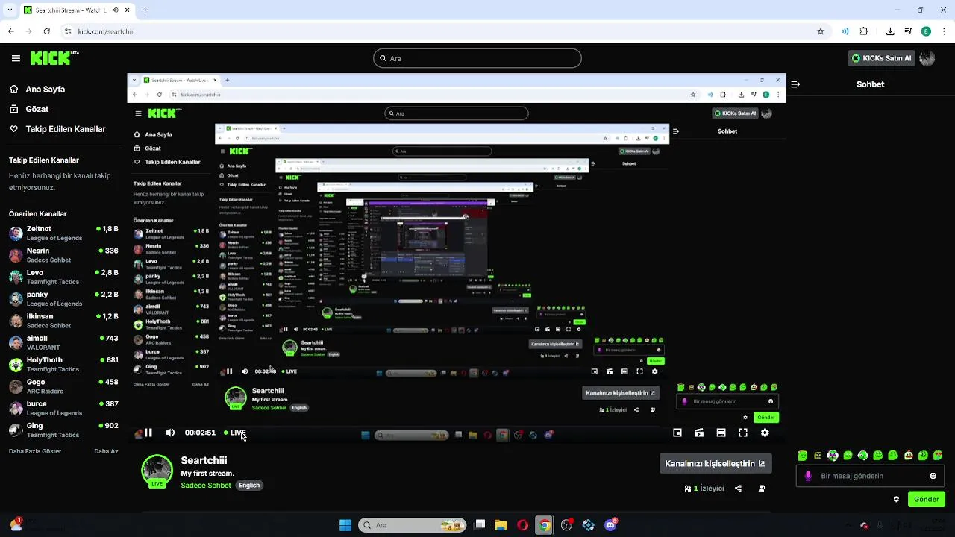This screenshot has width=955, height=537.
Task: Click the main green Gönder button
Action: (927, 499)
